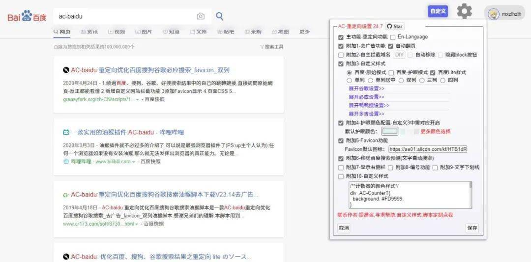Viewport: 531px width, 262px height.
Task: Open dropdown arrow next to greasyfork.org URL
Action: (x=137, y=100)
